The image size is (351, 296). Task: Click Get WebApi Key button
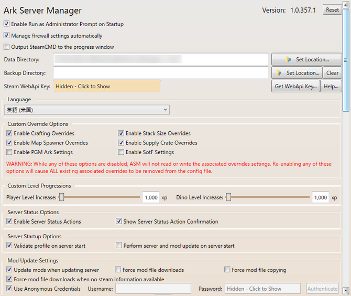pos(295,86)
